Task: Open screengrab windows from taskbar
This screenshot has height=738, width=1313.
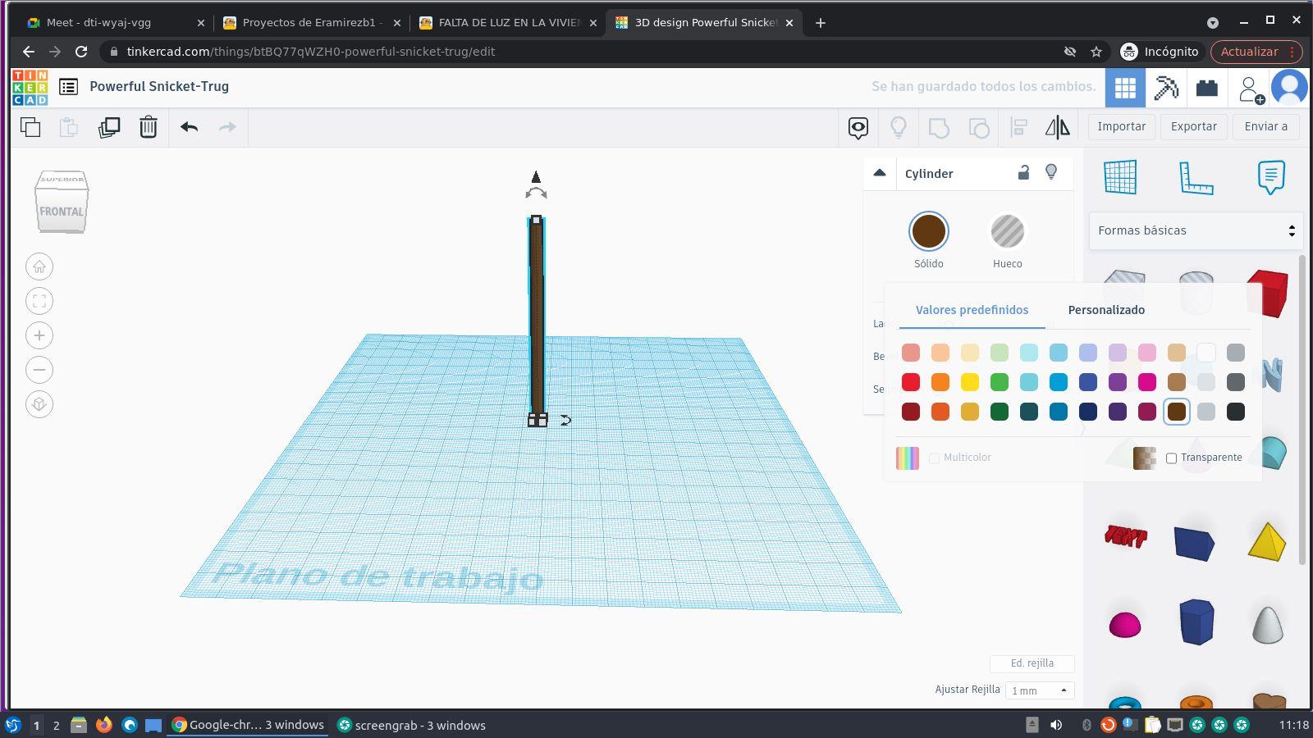Action: point(412,725)
